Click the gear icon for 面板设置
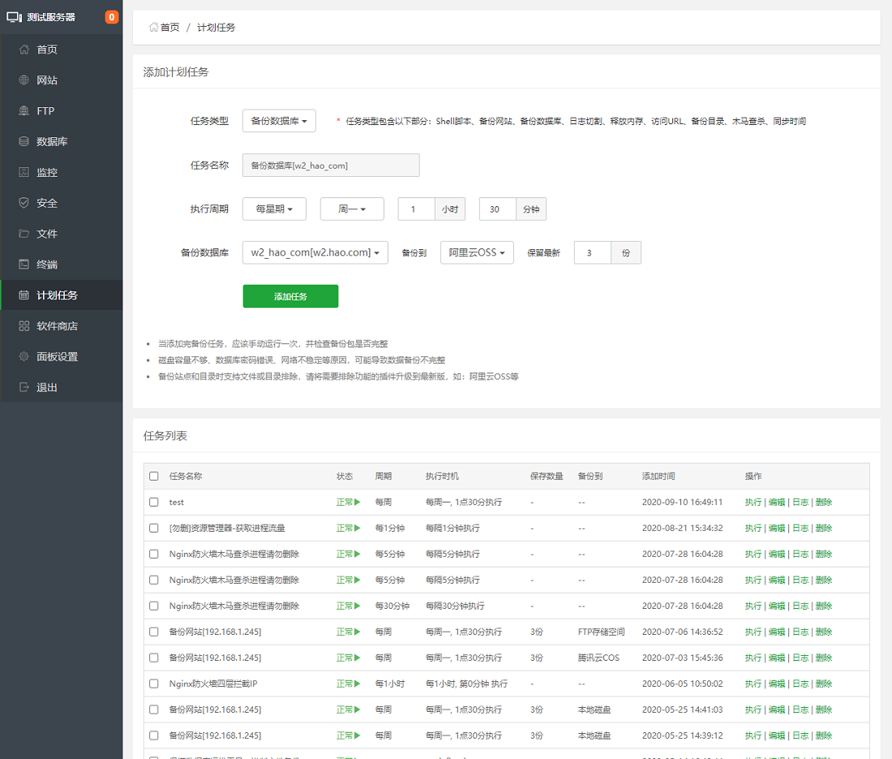892x759 pixels. [24, 357]
